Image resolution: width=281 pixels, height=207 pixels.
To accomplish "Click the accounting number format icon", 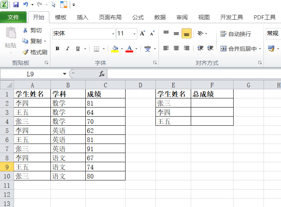I will point(271,49).
